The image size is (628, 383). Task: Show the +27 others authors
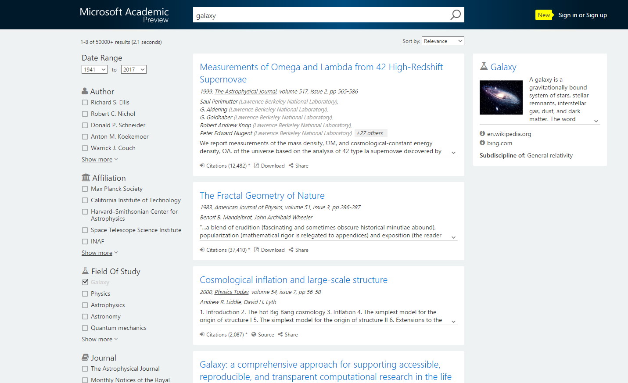click(x=370, y=133)
